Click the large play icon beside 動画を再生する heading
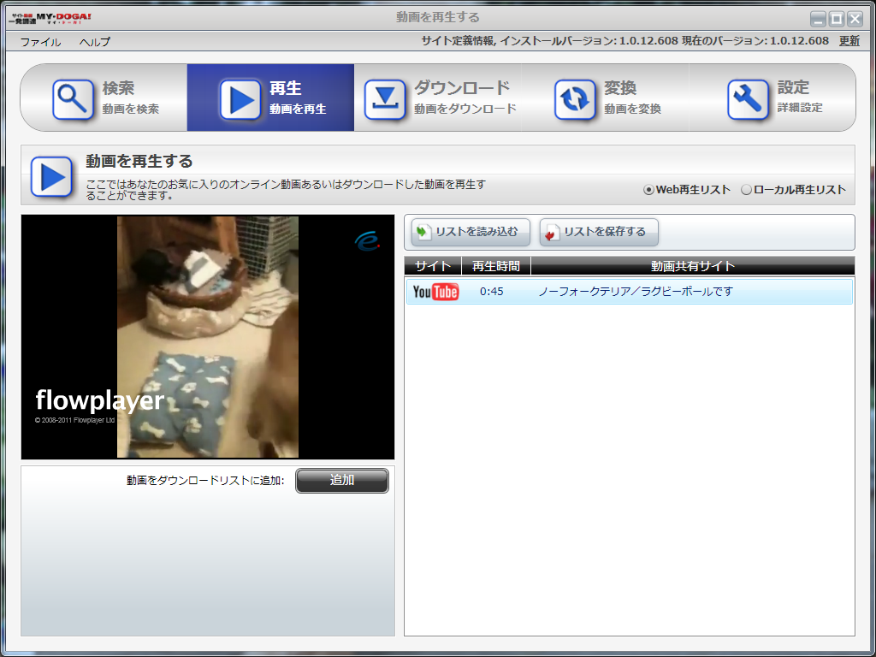 (51, 176)
